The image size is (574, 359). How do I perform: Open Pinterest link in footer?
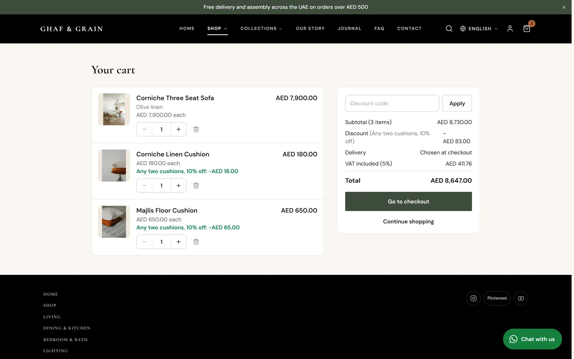click(497, 298)
